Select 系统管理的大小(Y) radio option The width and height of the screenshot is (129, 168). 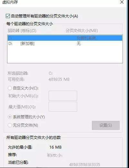click(10, 117)
